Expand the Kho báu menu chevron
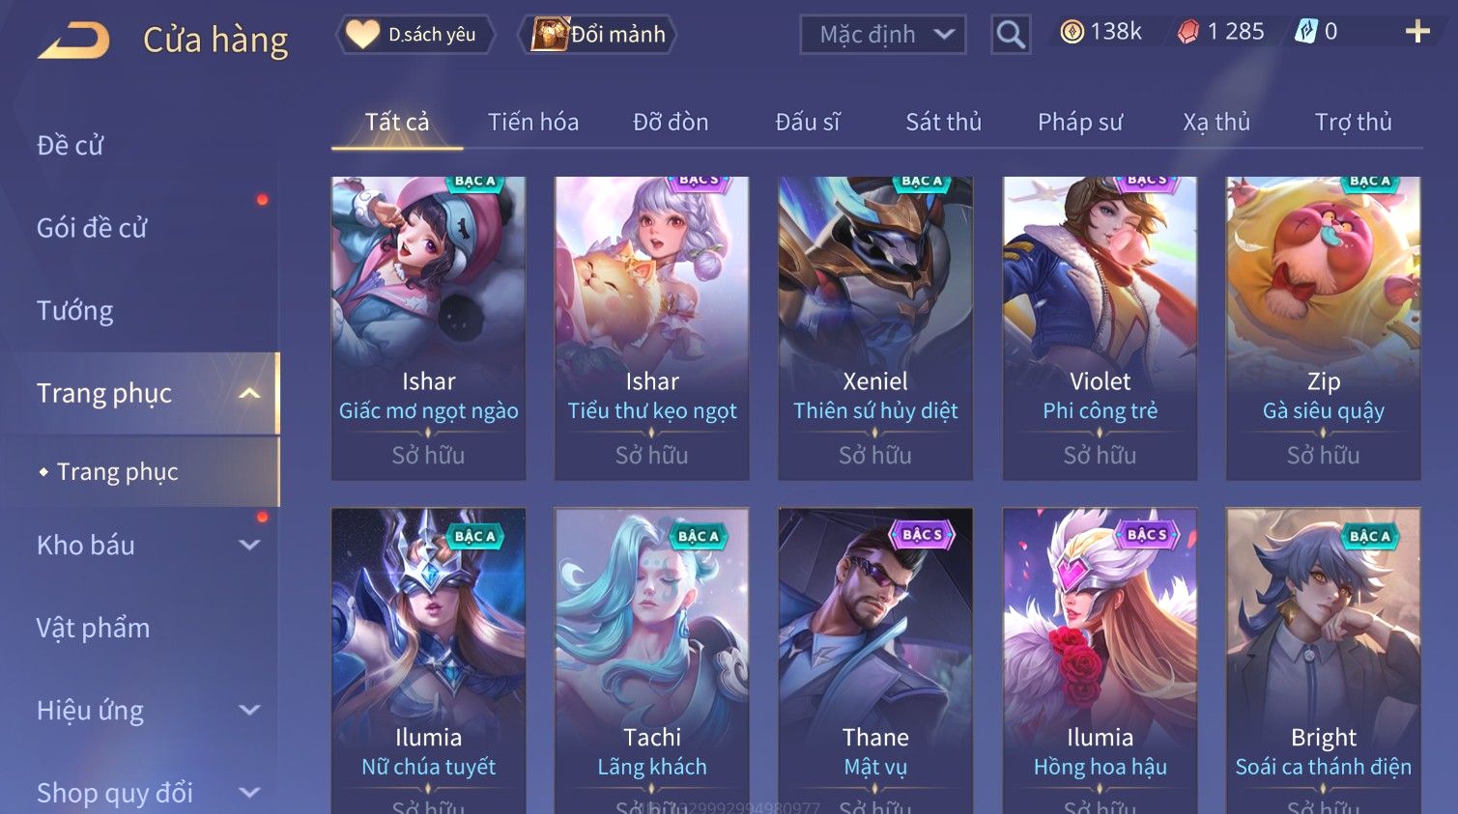1458x814 pixels. (249, 545)
